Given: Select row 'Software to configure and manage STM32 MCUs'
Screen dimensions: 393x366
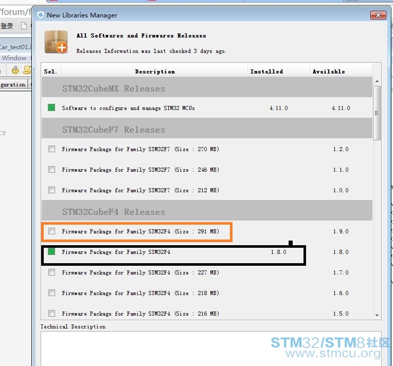Looking at the screenshot, I should tap(207, 108).
